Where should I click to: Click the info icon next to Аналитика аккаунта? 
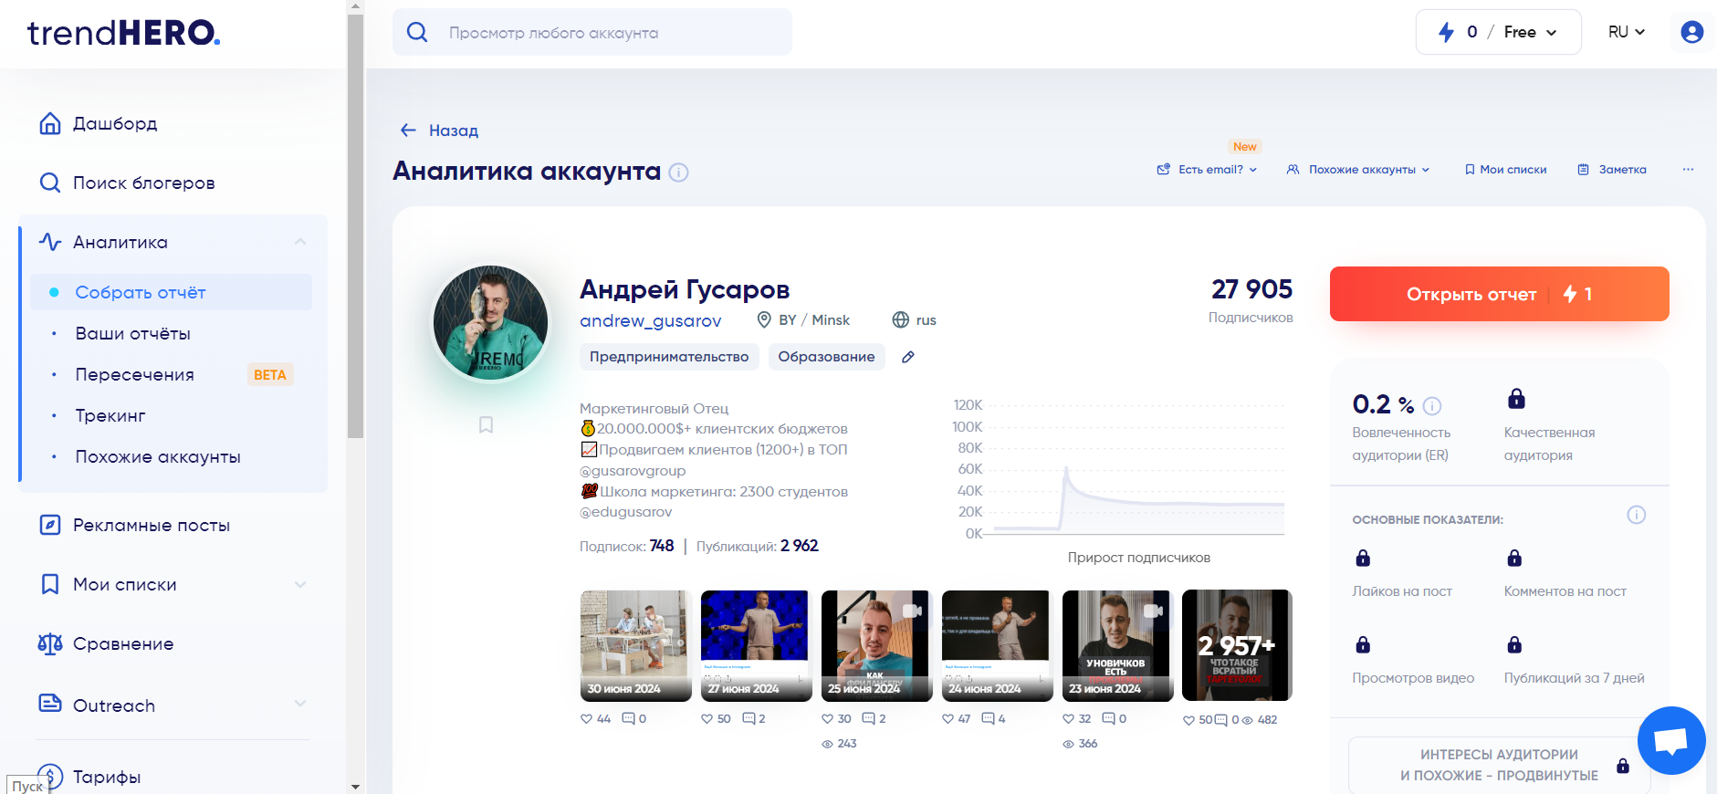[678, 172]
